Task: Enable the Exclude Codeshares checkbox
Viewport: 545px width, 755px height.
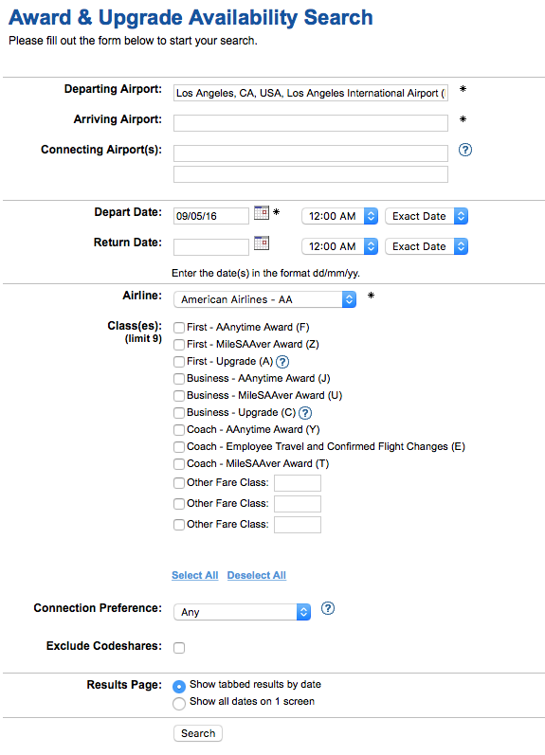Action: point(179,648)
